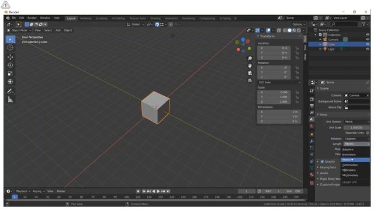This screenshot has width=374, height=210.
Task: Select the 3D Cursor tool
Action: [x=11, y=48]
